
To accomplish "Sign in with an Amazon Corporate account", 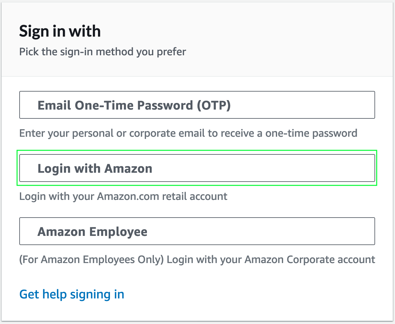I will [x=197, y=231].
